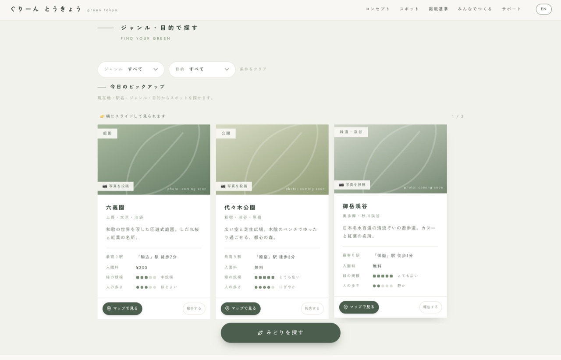Click the camera icon on the 代々木公園 card
The height and width of the screenshot is (360, 561).
click(x=223, y=186)
